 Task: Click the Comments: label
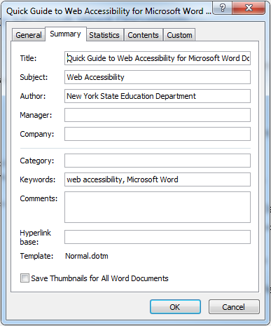39,198
